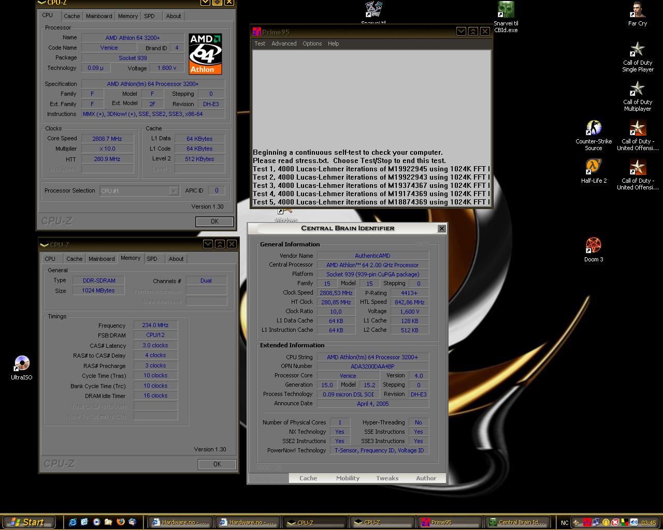Click the Show Desktop quick launch icon
Image resolution: width=663 pixels, height=530 pixels.
[x=84, y=522]
